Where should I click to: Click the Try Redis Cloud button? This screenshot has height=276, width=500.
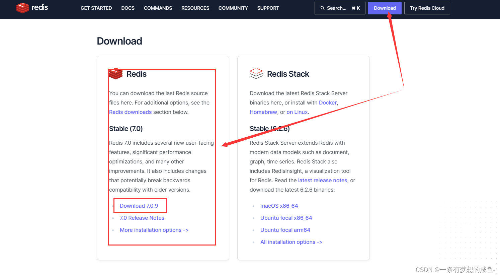[x=427, y=8]
